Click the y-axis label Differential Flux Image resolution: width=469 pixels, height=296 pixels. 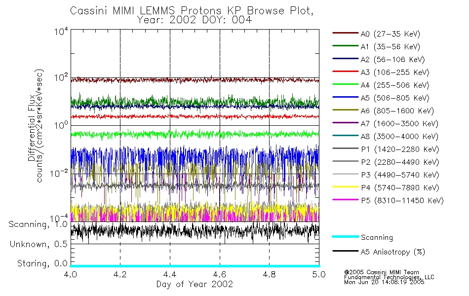32,128
